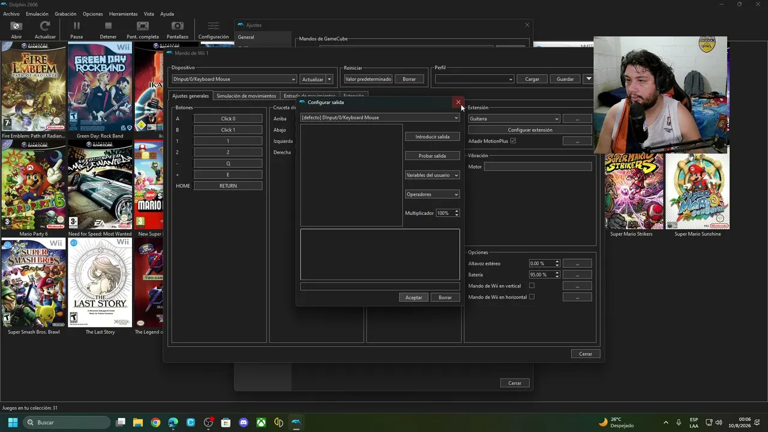Viewport: 768px width, 432px height.
Task: Open the Guitarra extension dropdown
Action: coord(514,119)
